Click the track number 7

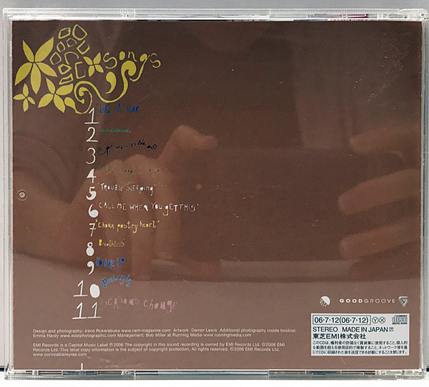pyautogui.click(x=92, y=230)
